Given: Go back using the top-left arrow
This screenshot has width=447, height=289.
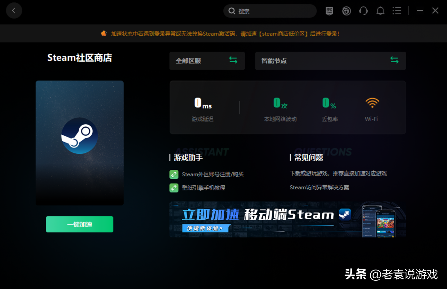Looking at the screenshot, I should click(14, 10).
